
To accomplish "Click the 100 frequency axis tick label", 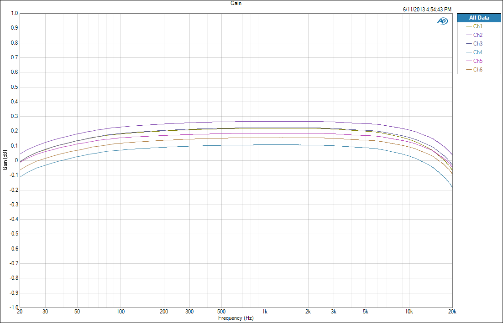I will pyautogui.click(x=121, y=312).
